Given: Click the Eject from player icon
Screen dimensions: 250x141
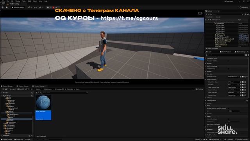Looking at the screenshot, I should [x=56, y=7].
